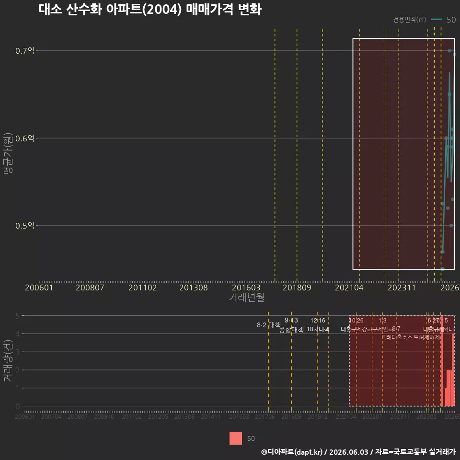Click the '거래년월' x-axis title
Viewport: 460px width, 460px height.
246,297
